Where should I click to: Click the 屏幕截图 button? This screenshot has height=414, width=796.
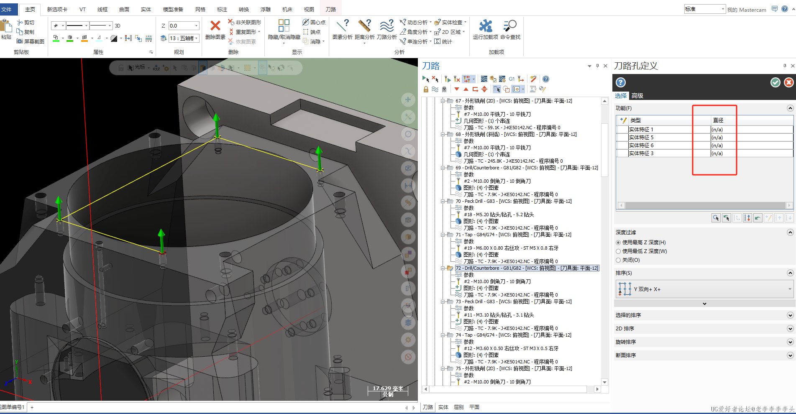click(x=31, y=41)
